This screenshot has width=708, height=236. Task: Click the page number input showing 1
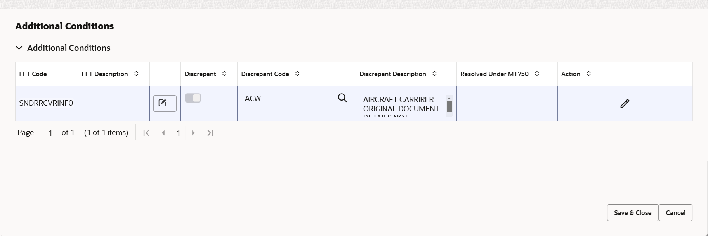[50, 133]
